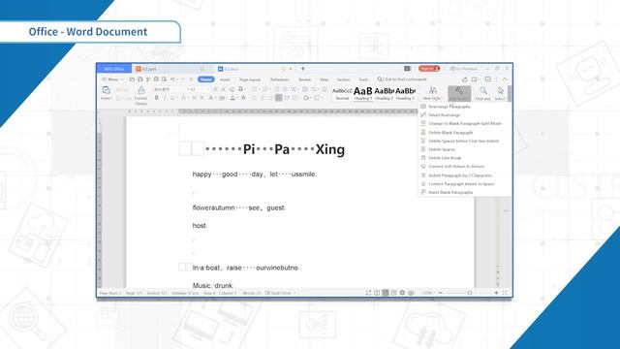This screenshot has height=349, width=620.
Task: Apply the Heading 1 style
Action: (363, 94)
